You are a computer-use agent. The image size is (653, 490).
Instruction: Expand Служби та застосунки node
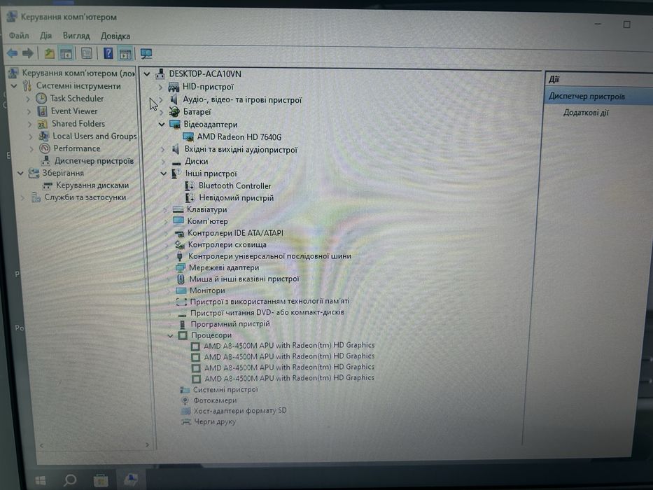(22, 197)
